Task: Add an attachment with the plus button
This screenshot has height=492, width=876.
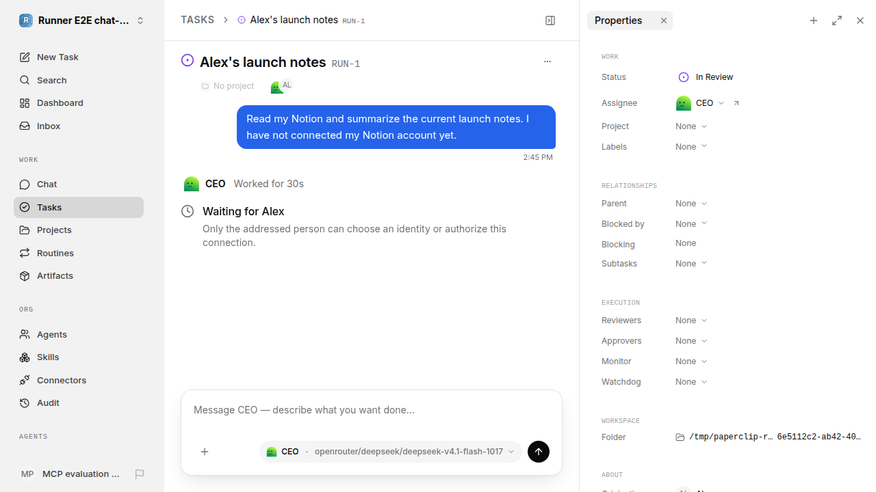Action: coord(205,452)
